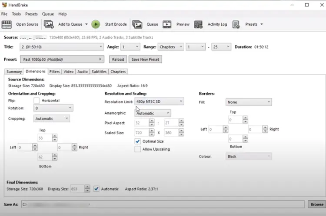Switch to the Subtitles tab
Viewport: 326px width, 216px height.
pyautogui.click(x=99, y=72)
